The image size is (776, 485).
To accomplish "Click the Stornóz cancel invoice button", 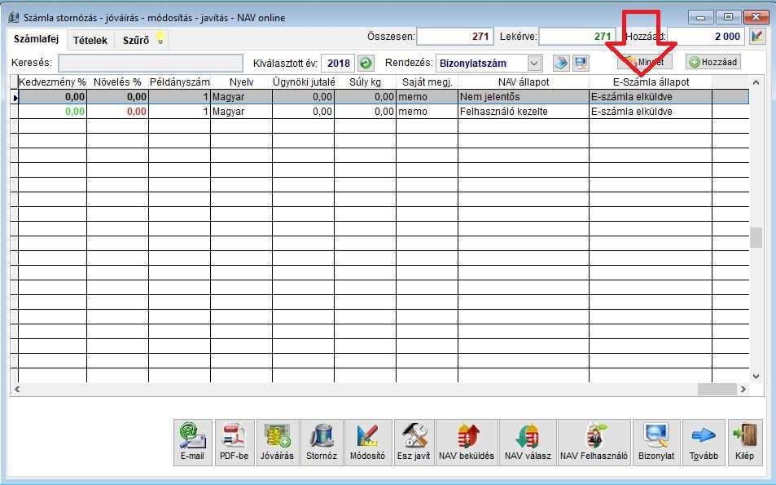I will 322,443.
